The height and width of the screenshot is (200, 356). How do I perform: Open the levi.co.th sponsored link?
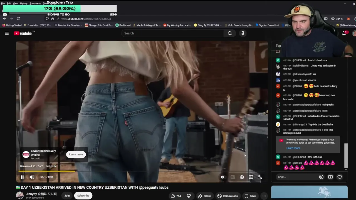51,166
